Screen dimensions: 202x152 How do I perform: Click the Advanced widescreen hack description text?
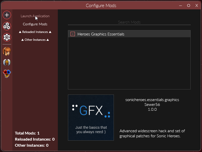152,134
